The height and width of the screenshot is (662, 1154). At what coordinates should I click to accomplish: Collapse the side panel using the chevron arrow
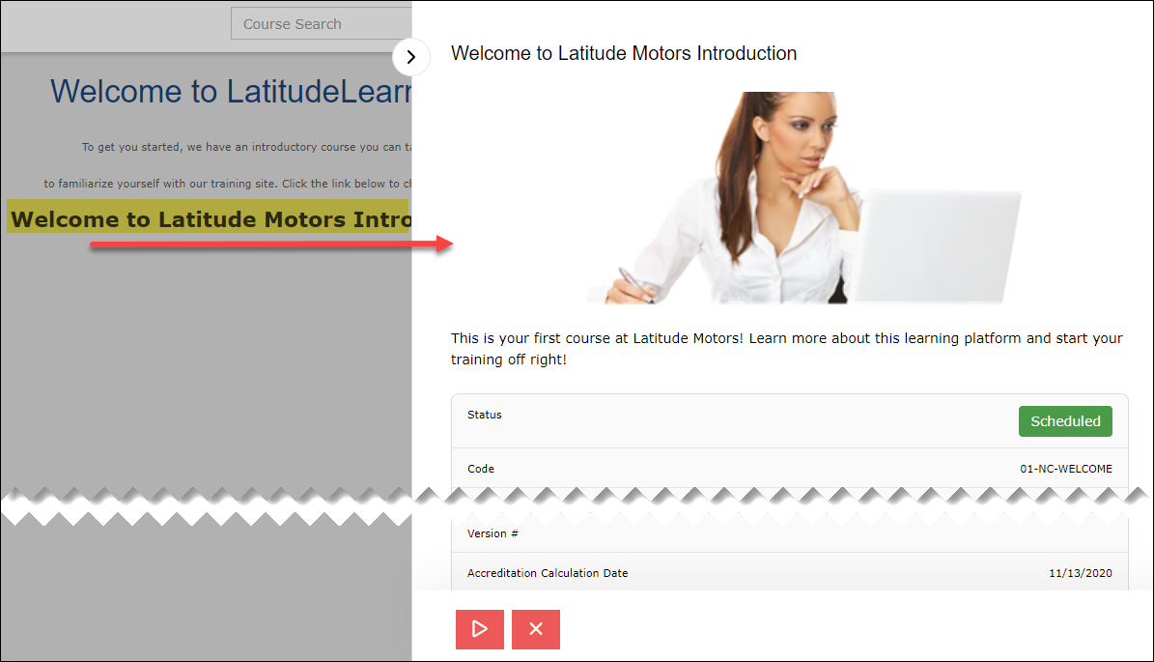[410, 57]
